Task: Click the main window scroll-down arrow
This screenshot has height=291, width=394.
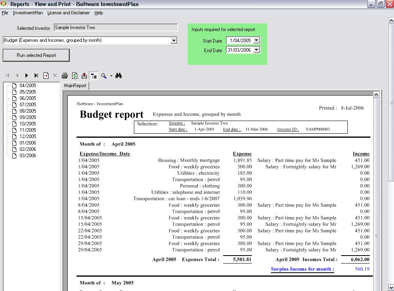Action: 391,287
